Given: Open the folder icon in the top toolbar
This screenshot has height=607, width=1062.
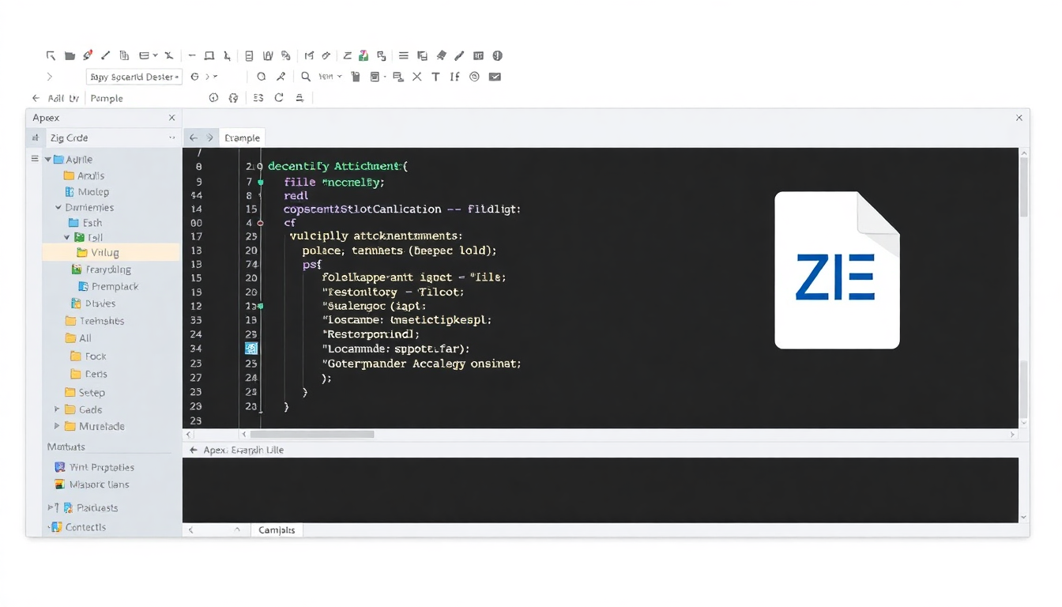Looking at the screenshot, I should click(x=71, y=55).
